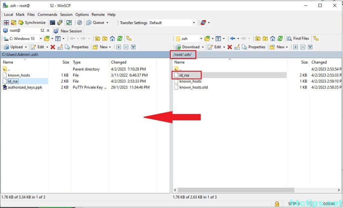Navigate back in the remote panel
343x208 pixels.
pos(232,39)
